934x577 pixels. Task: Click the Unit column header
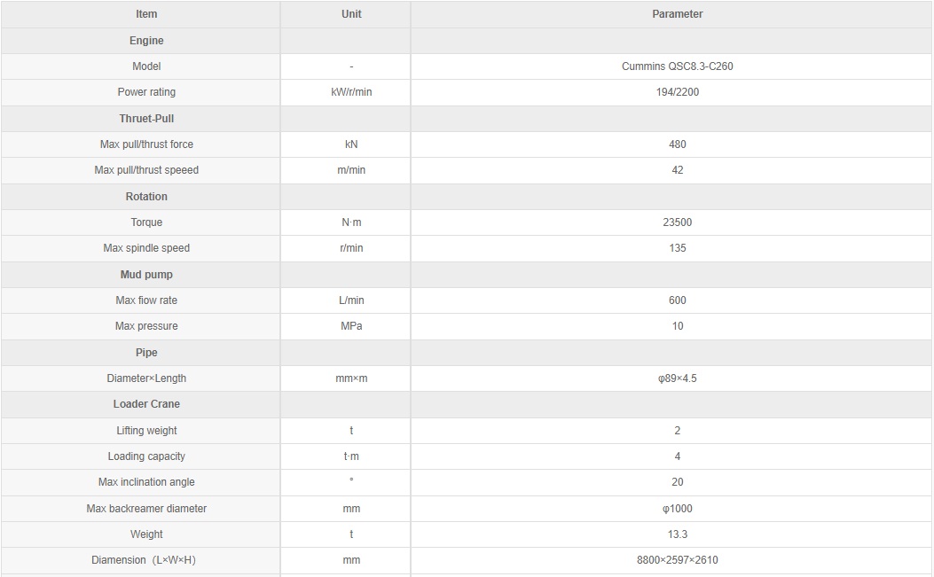point(351,14)
